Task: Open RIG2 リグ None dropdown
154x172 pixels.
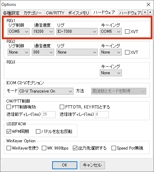Action: 77,52
